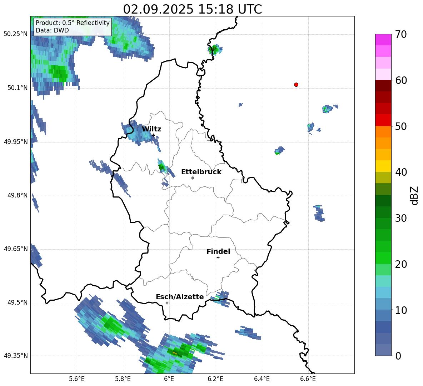Click the Ettelbruck city label

pos(201,172)
